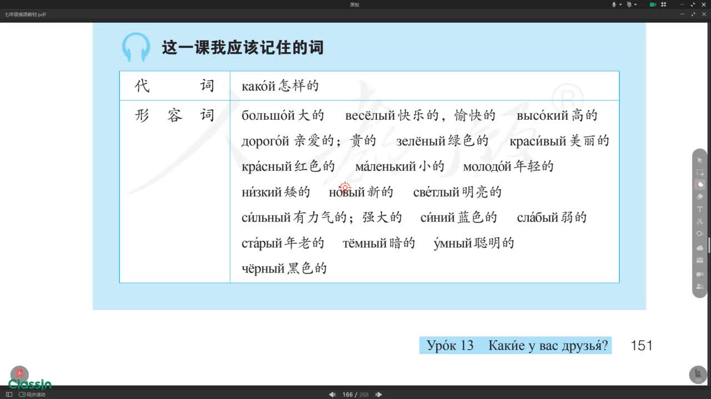This screenshot has width=711, height=399.
Task: Select the scissors cut tool
Action: pos(700,221)
